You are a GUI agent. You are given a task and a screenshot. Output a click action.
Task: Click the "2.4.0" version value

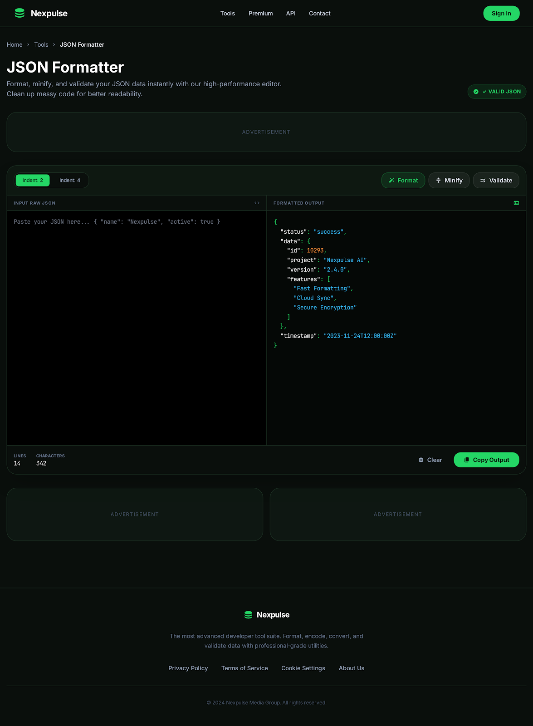click(x=335, y=270)
